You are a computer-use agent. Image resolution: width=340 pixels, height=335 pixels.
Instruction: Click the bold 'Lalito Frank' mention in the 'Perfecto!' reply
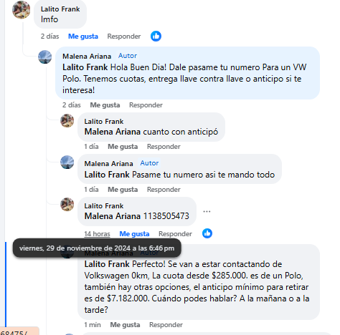coord(107,264)
